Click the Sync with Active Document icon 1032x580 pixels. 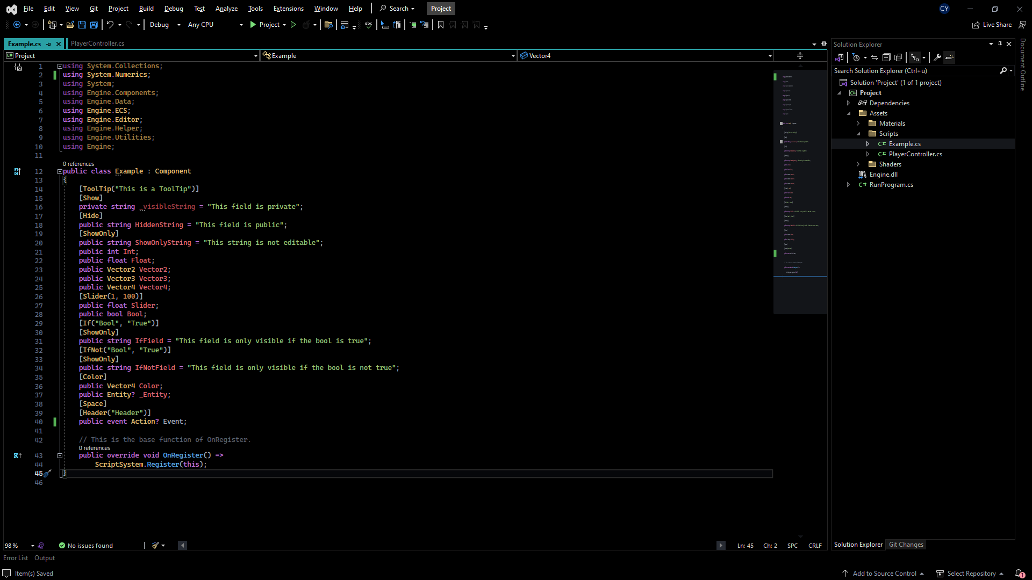(x=875, y=57)
